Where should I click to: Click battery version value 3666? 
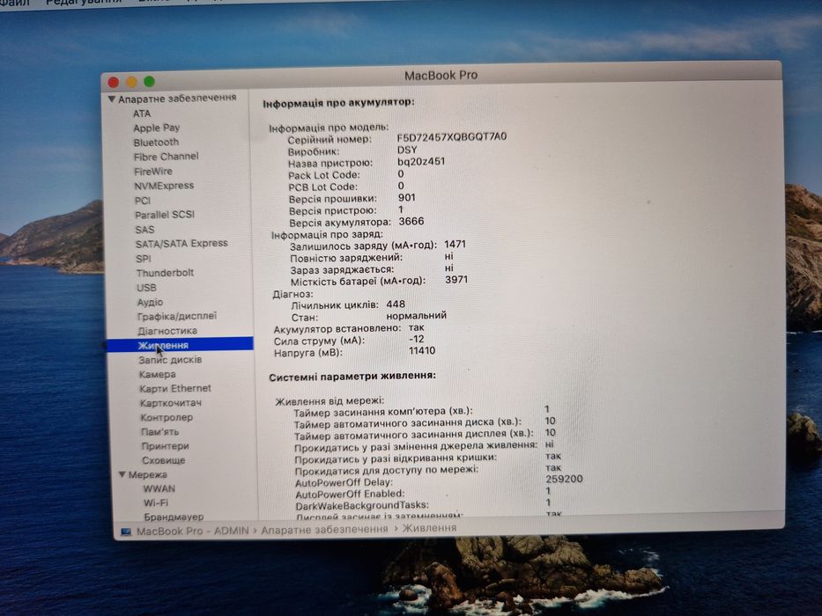coord(411,222)
